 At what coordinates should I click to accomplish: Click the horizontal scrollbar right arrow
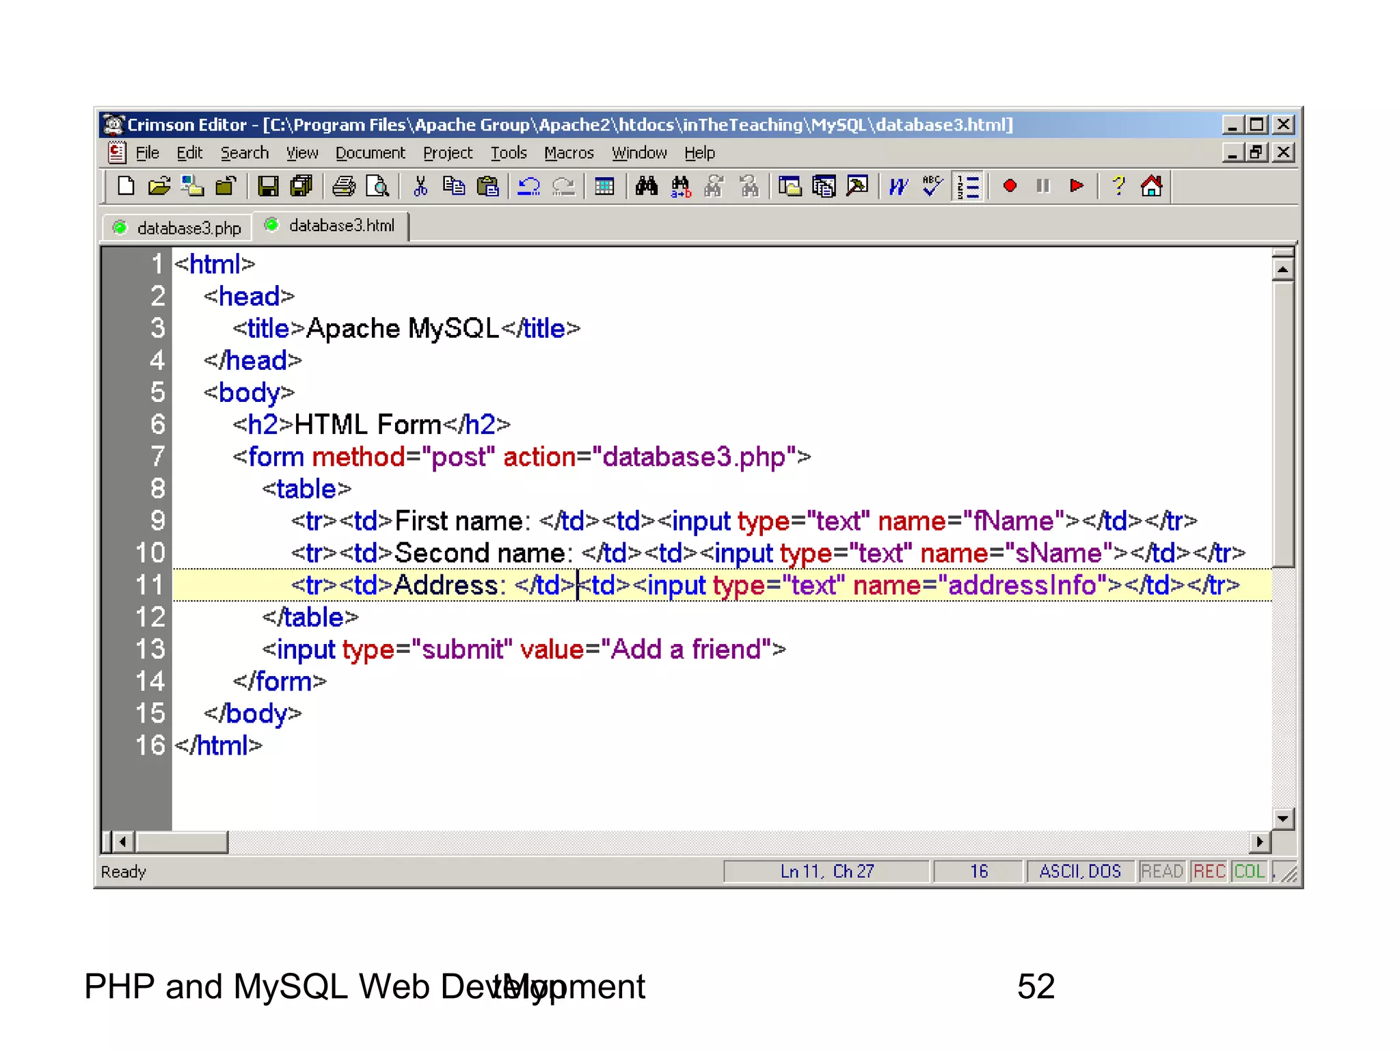click(x=1259, y=842)
